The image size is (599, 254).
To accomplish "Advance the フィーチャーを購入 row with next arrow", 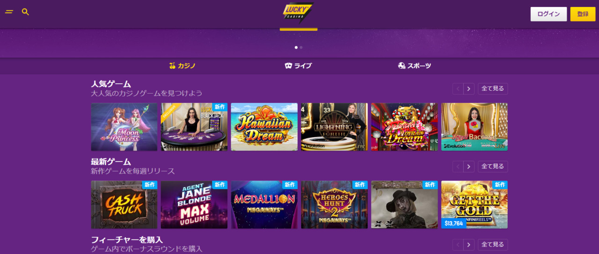I will 469,245.
